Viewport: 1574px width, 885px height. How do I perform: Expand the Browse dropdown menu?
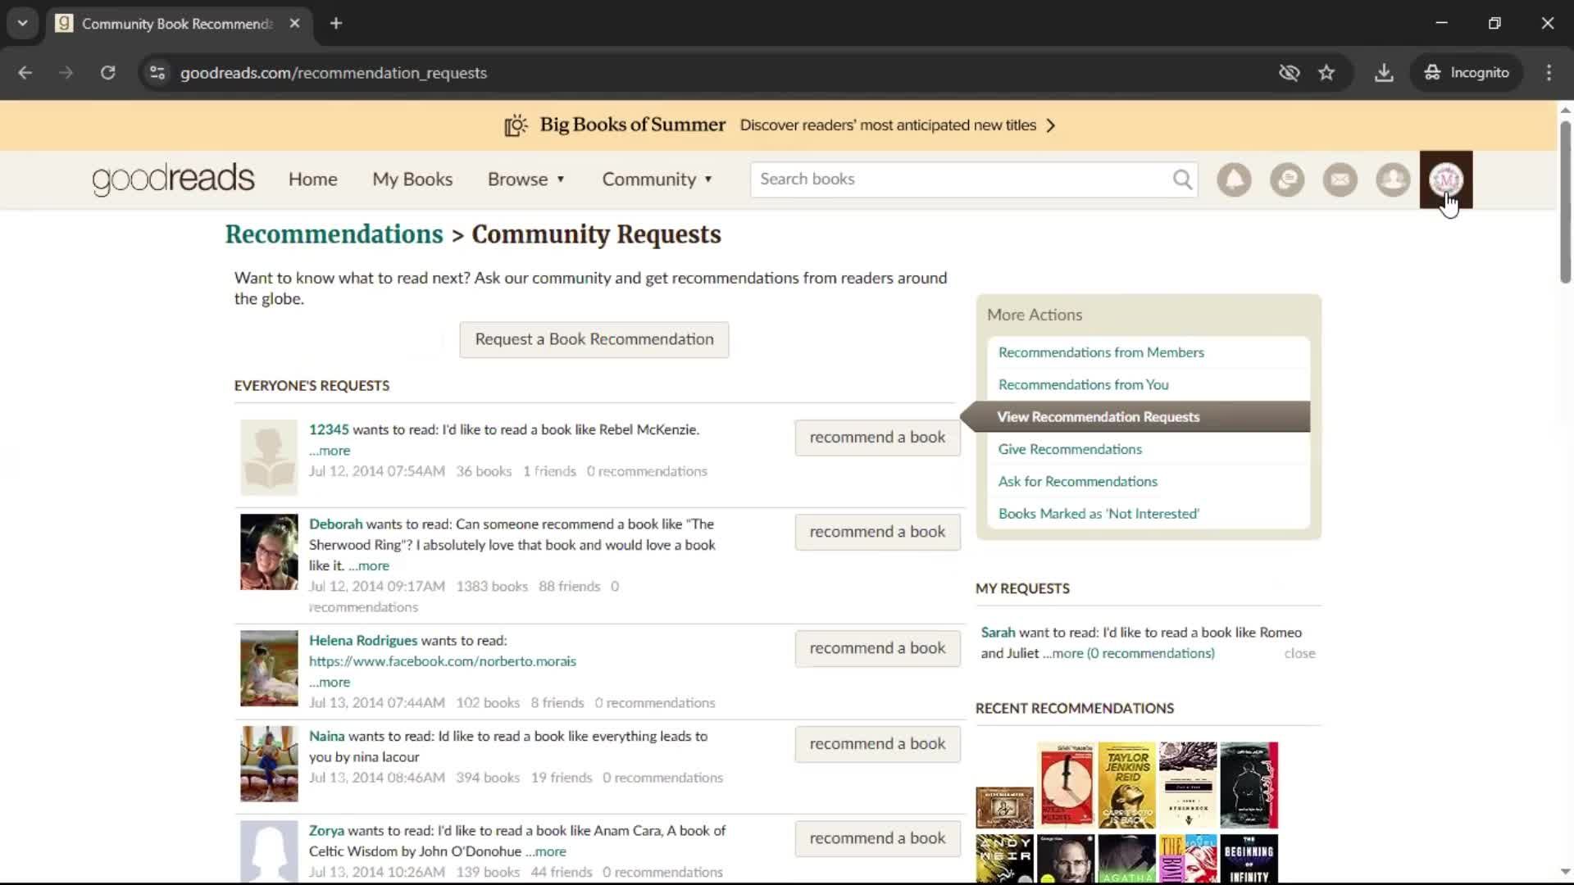coord(526,179)
